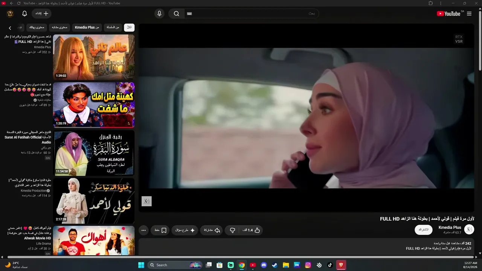Image resolution: width=482 pixels, height=271 pixels.
Task: Open Discord from the taskbar
Action: coord(264,265)
